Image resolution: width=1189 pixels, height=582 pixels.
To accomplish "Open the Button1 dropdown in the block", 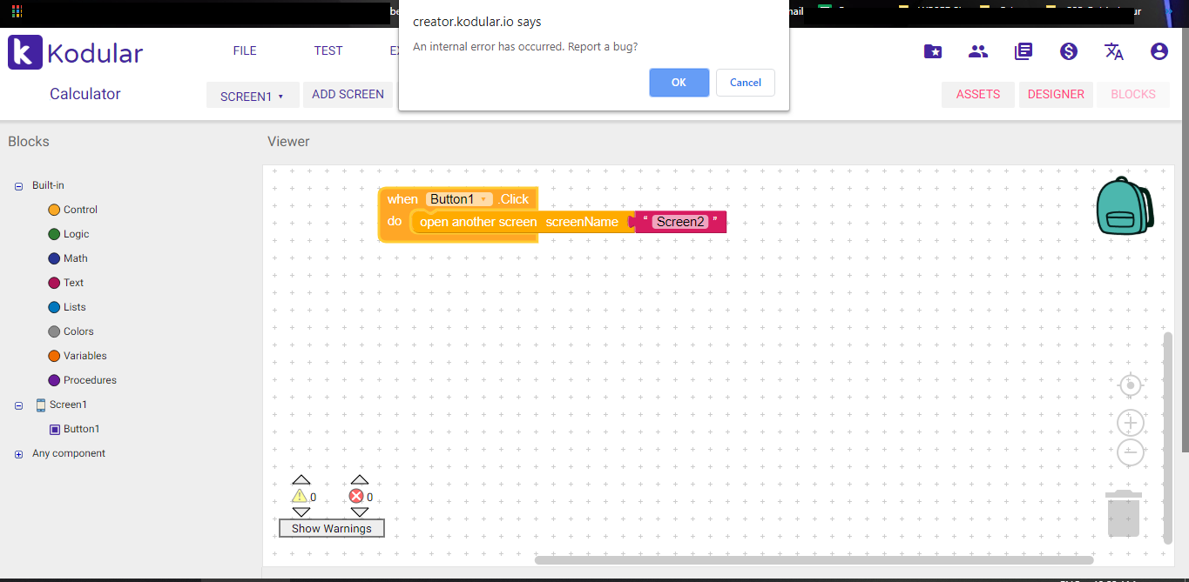I will 484,200.
